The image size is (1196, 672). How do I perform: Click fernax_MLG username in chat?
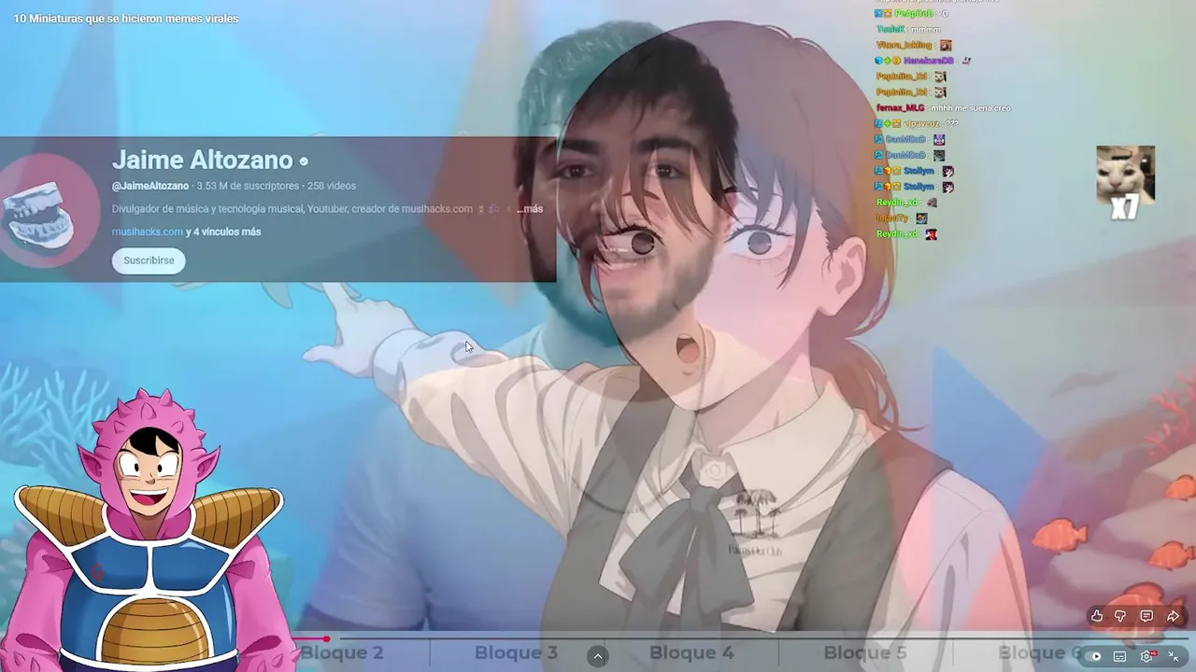[x=900, y=107]
